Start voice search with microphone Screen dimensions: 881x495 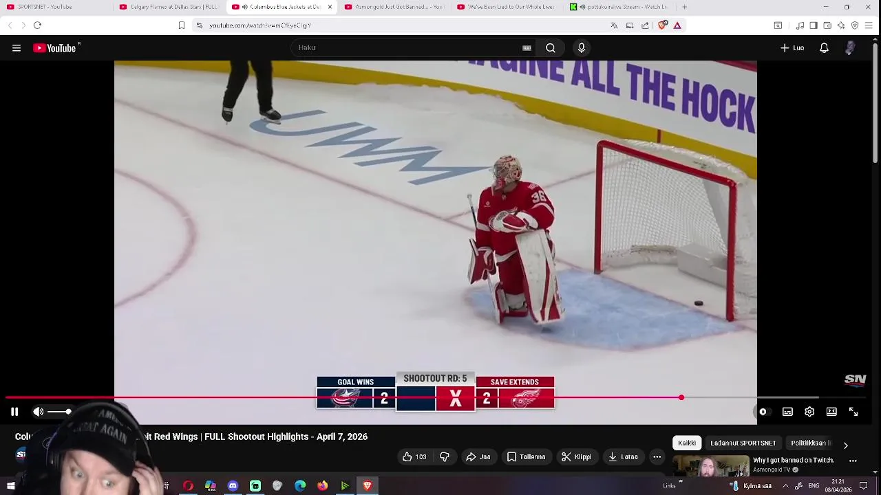click(582, 47)
